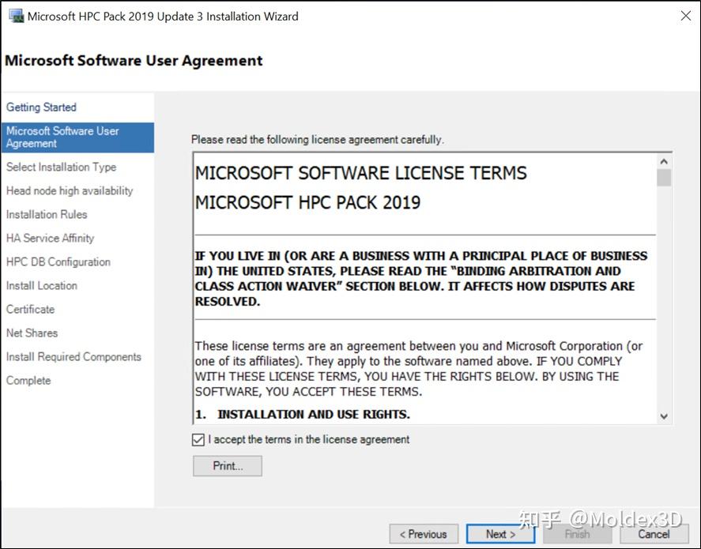
Task: Select the Certificate step
Action: (29, 309)
